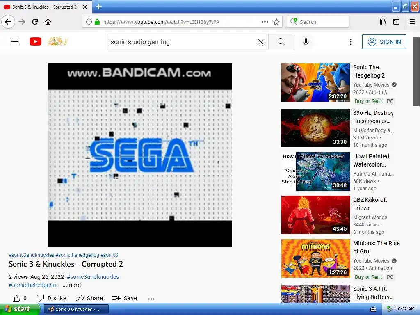Screen dimensions: 420x315
Task: Click the Dislike button
Action: pos(51,298)
